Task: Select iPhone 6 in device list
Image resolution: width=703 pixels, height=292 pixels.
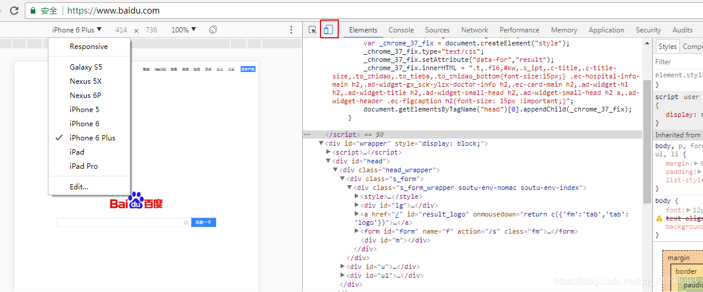Action: [x=84, y=124]
